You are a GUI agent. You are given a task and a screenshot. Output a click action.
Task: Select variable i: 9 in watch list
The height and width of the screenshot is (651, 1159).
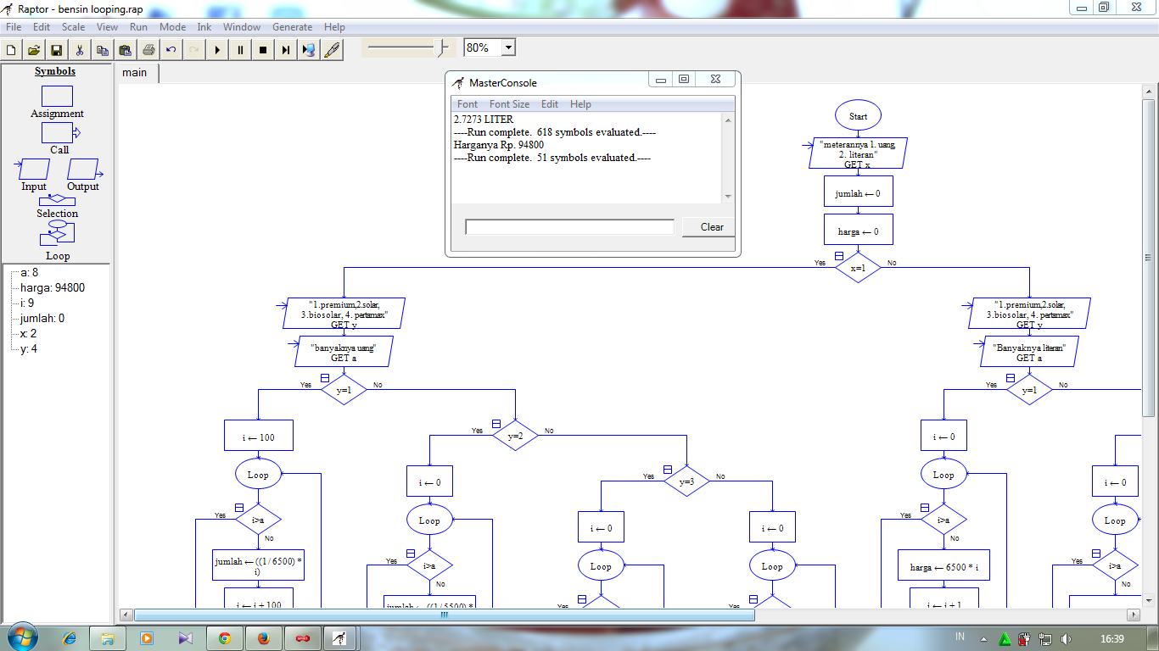tap(27, 303)
